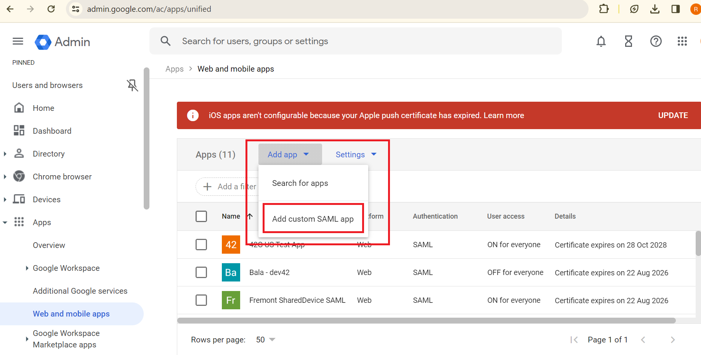Unpin Users and browsers section

(132, 85)
